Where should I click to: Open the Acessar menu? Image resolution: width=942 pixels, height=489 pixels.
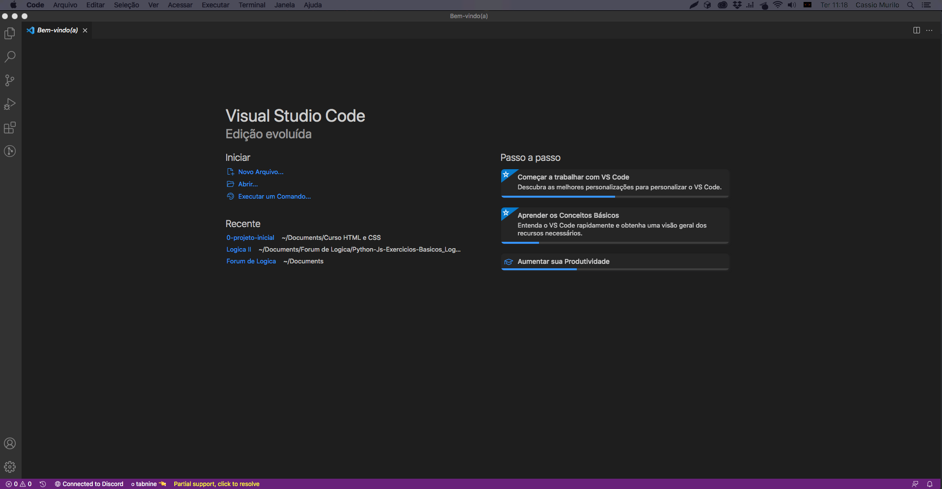pyautogui.click(x=180, y=5)
